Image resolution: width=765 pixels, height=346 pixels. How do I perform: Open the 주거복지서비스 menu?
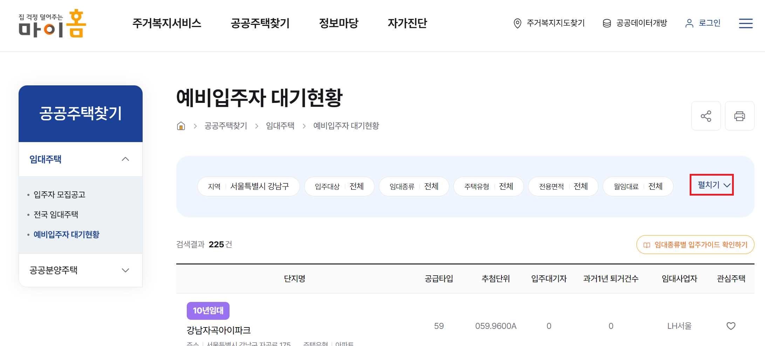pos(167,23)
